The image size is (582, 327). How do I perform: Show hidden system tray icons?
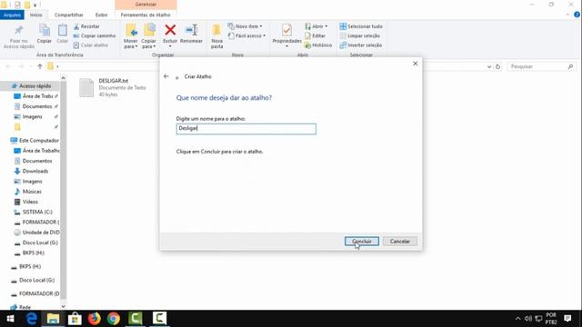click(517, 319)
